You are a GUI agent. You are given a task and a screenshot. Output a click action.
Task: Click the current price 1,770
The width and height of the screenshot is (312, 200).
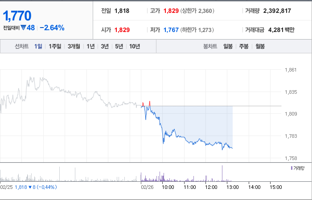click(x=17, y=16)
